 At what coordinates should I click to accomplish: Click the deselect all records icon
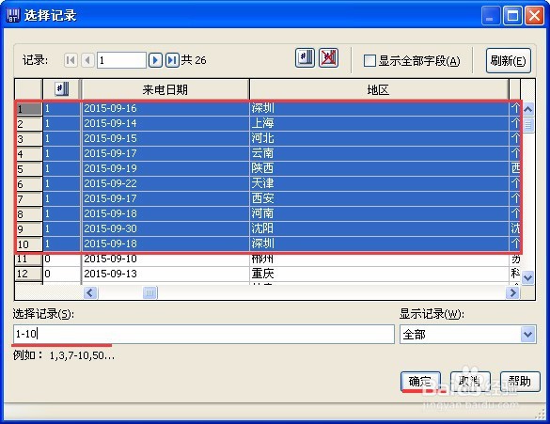coord(328,58)
